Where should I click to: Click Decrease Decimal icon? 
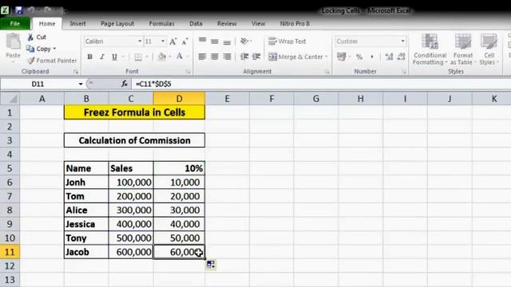401,57
